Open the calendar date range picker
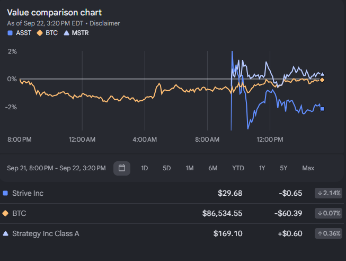Viewport: 346px width, 261px height. 122,168
